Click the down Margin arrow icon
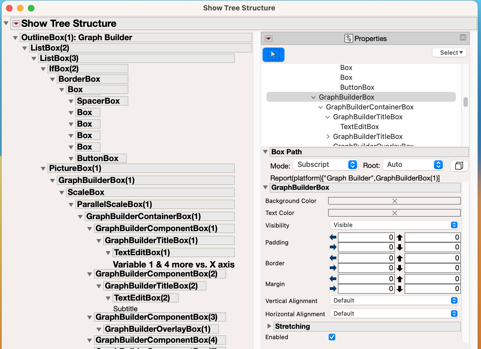This screenshot has width=481, height=349. point(399,289)
